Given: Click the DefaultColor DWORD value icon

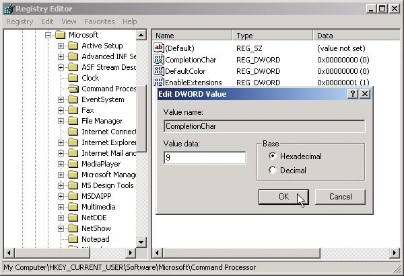Looking at the screenshot, I should 159,71.
